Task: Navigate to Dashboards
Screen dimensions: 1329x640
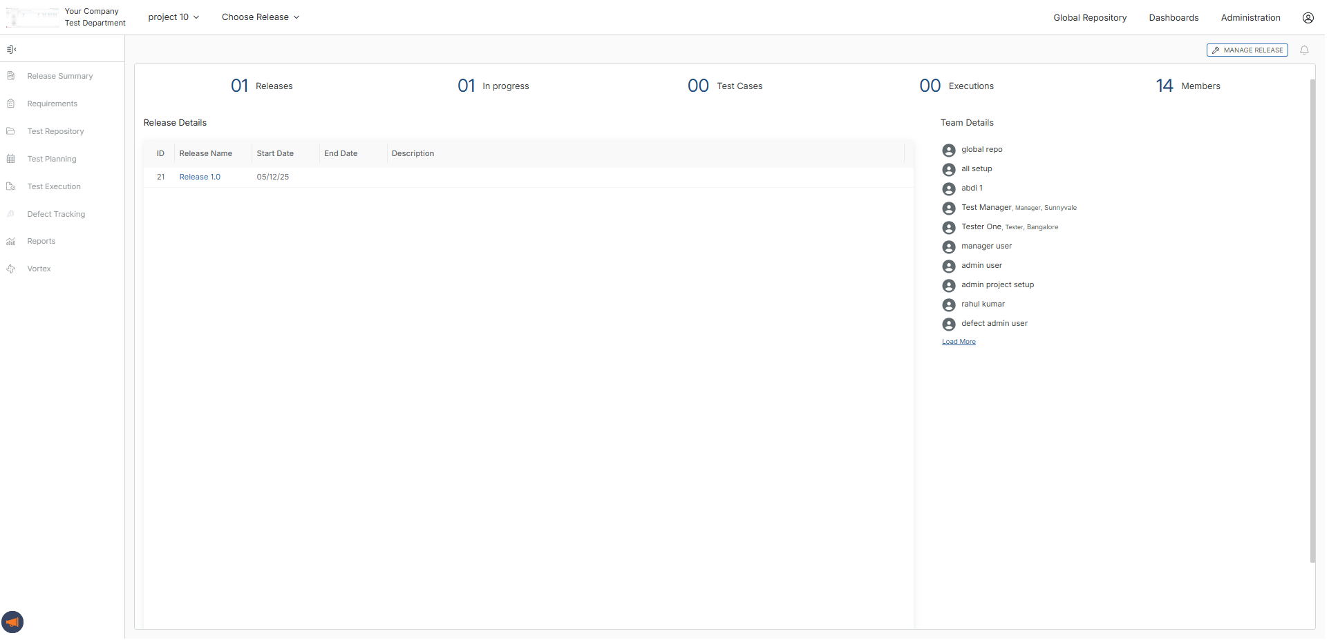Action: click(x=1174, y=17)
